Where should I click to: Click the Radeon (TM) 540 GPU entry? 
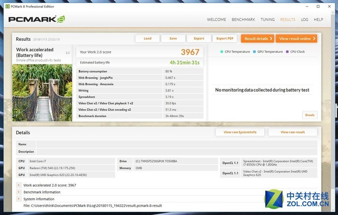click(x=52, y=168)
